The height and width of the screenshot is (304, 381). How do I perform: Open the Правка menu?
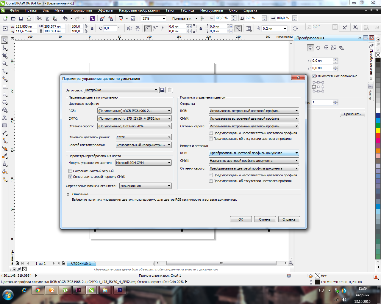coord(31,10)
